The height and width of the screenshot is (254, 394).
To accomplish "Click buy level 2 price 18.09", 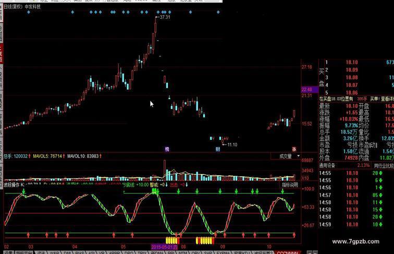I will pos(352,70).
